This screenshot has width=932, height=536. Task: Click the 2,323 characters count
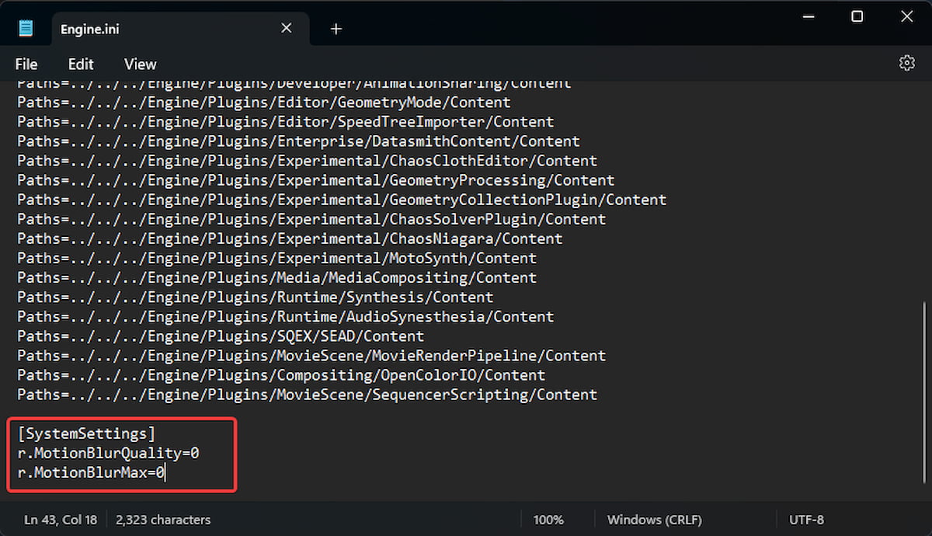[163, 520]
